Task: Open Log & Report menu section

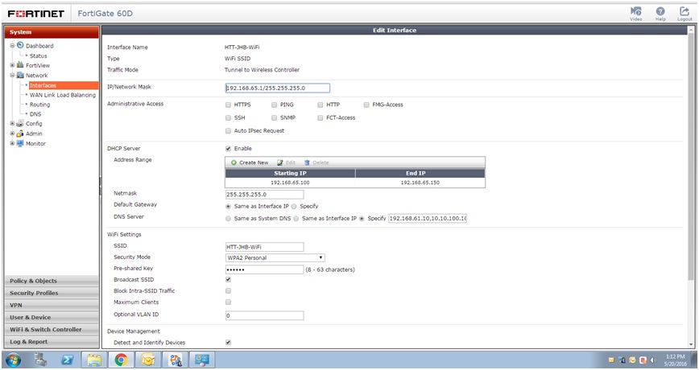Action: click(x=52, y=342)
